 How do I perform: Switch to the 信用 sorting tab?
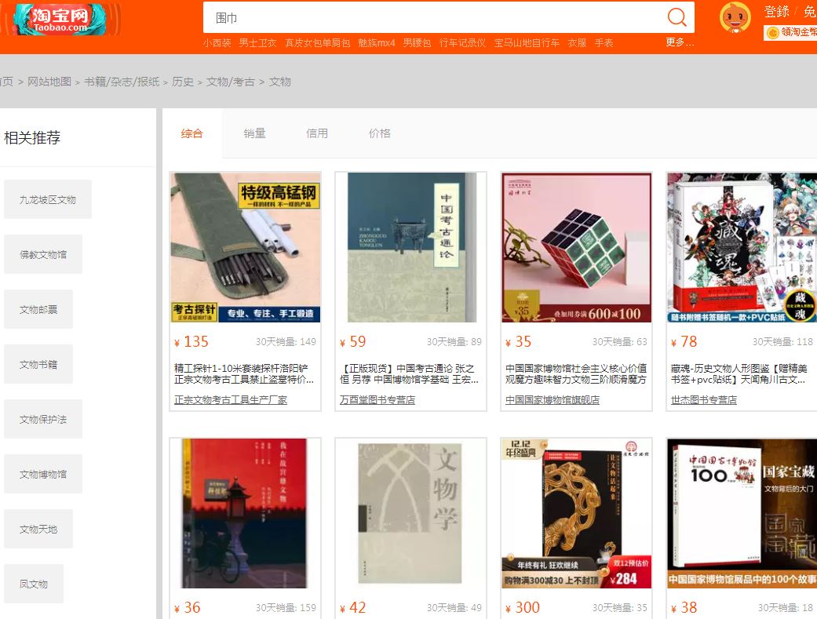pos(317,133)
